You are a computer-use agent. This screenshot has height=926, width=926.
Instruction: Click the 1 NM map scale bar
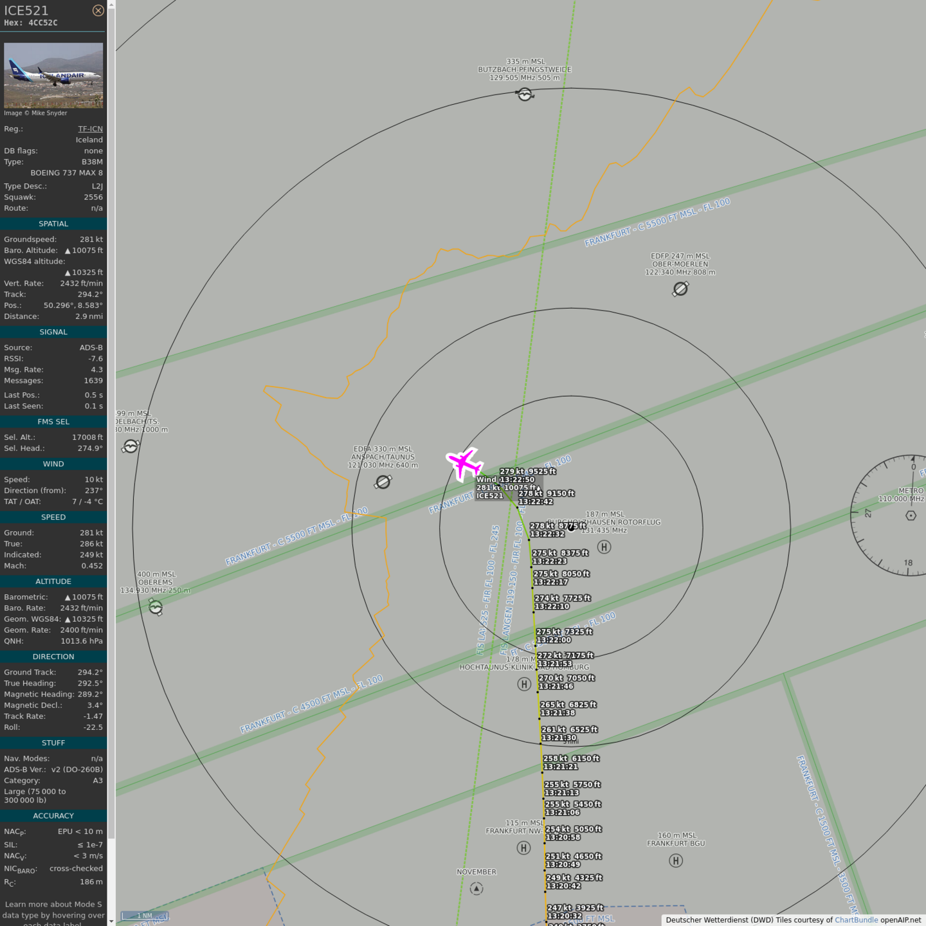[x=145, y=916]
